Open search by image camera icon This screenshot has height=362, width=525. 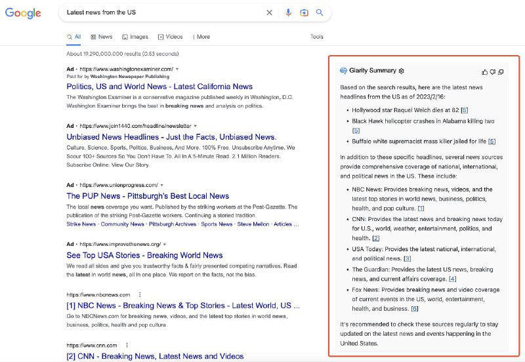pyautogui.click(x=304, y=12)
